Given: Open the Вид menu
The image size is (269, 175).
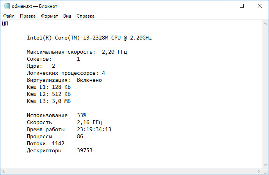Looking at the screenshot, I should tap(67, 16).
